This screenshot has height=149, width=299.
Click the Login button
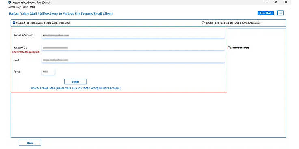point(75,81)
